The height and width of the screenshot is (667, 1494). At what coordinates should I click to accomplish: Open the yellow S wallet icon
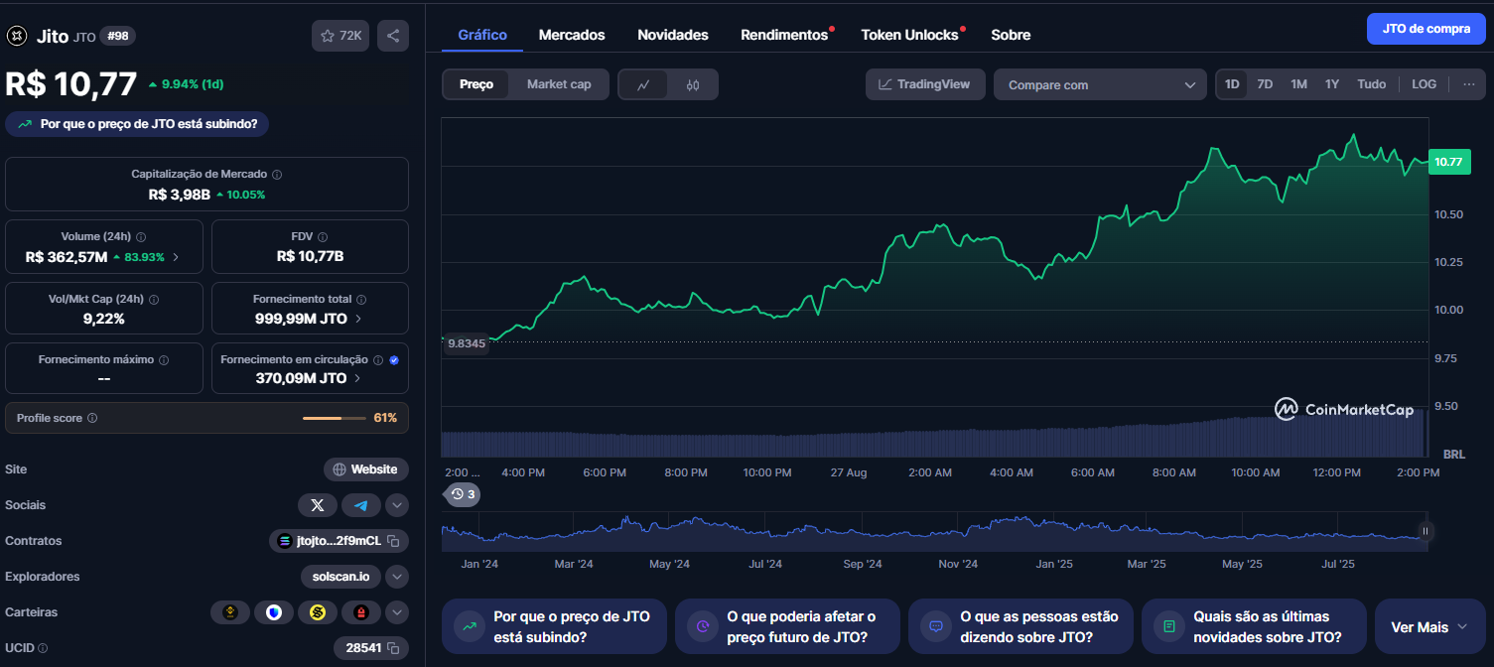pos(318,612)
